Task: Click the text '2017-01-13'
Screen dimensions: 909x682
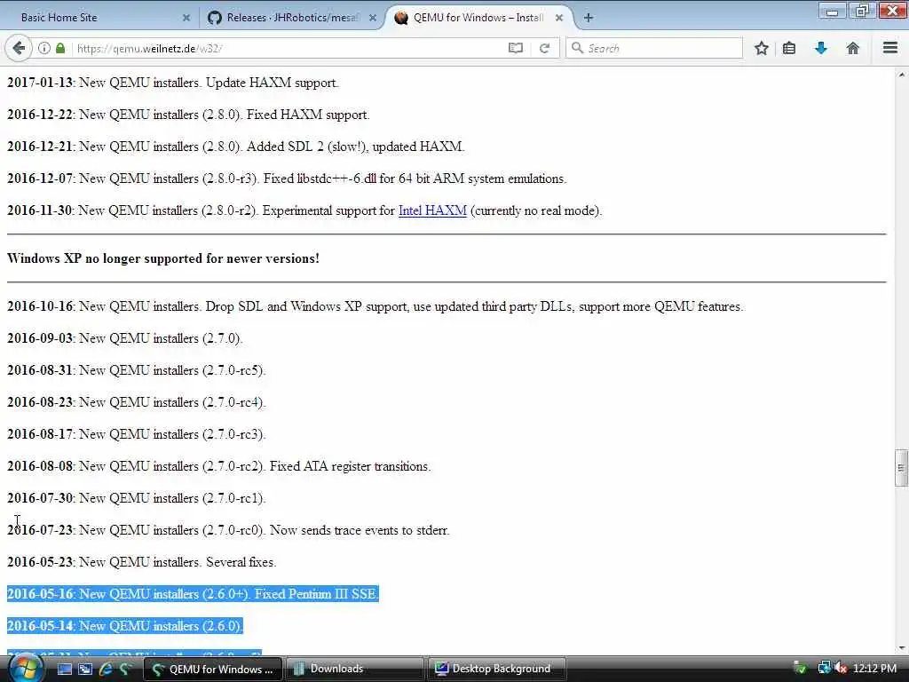Action: [x=40, y=83]
